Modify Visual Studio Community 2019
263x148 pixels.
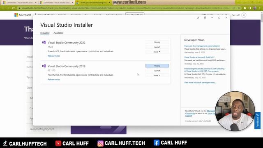[157, 66]
